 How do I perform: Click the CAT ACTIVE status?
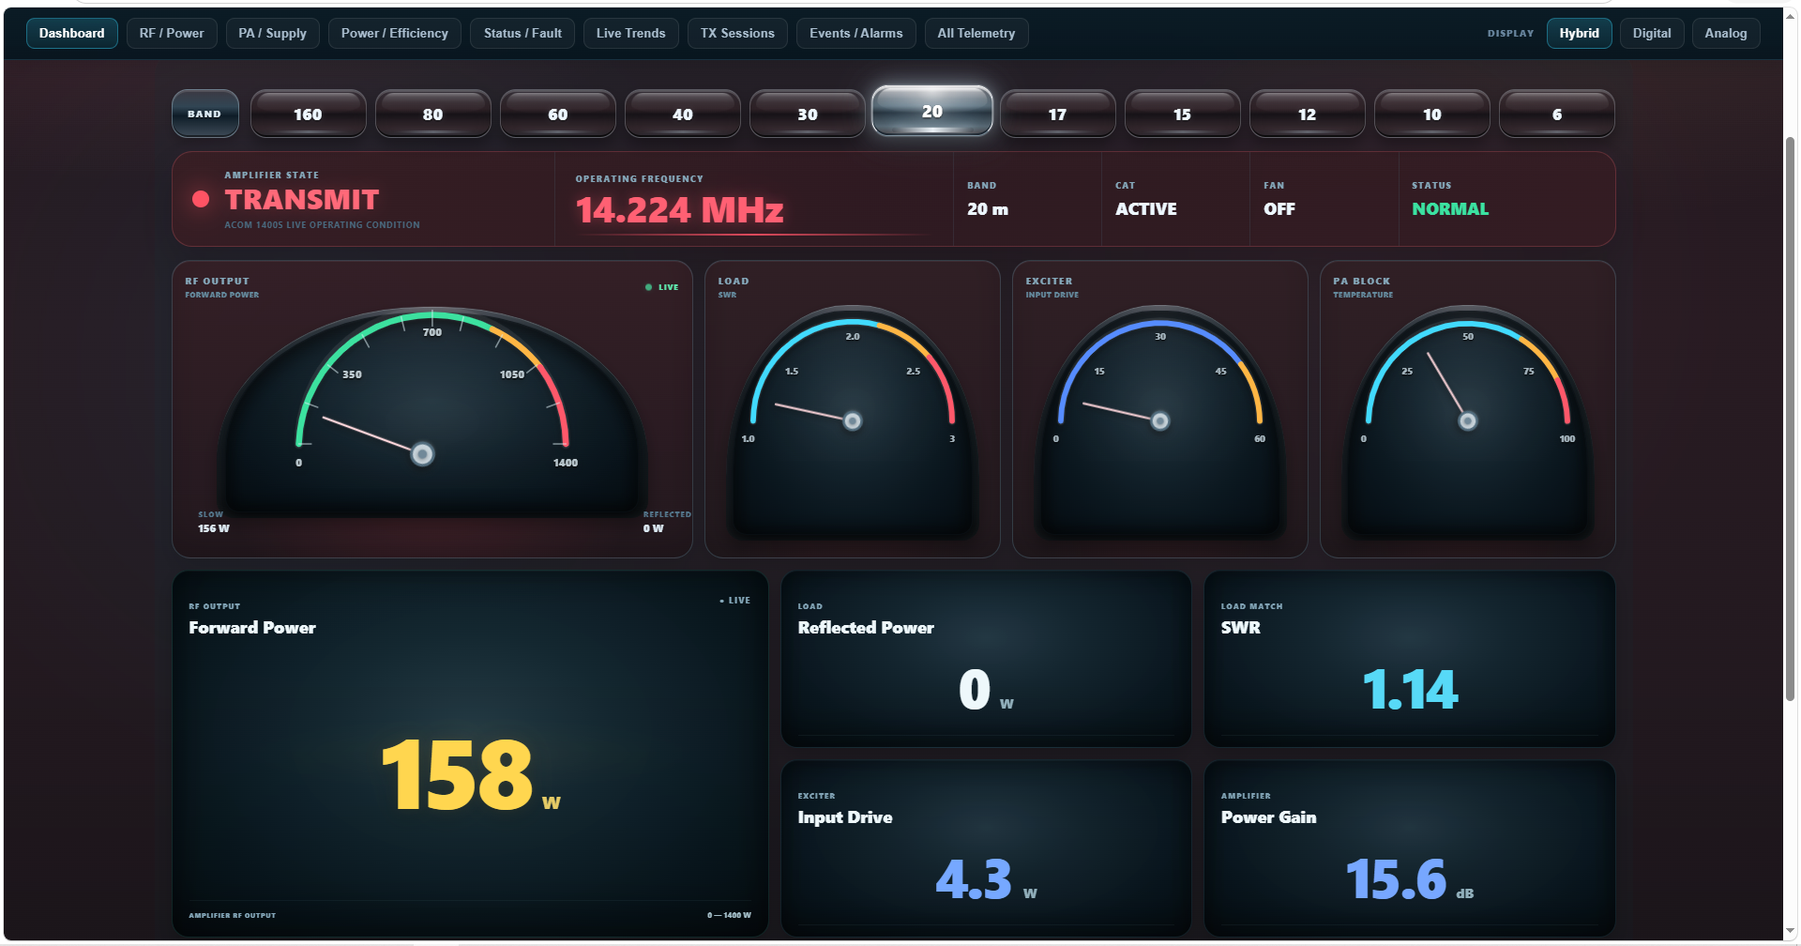pyautogui.click(x=1145, y=208)
